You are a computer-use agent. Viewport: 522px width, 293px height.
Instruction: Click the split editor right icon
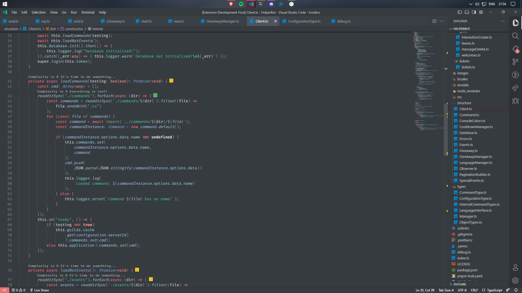coord(434,21)
